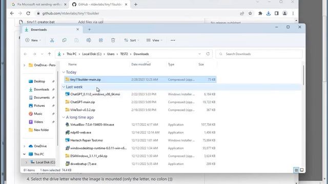Click in Search Downloads field

(259, 54)
